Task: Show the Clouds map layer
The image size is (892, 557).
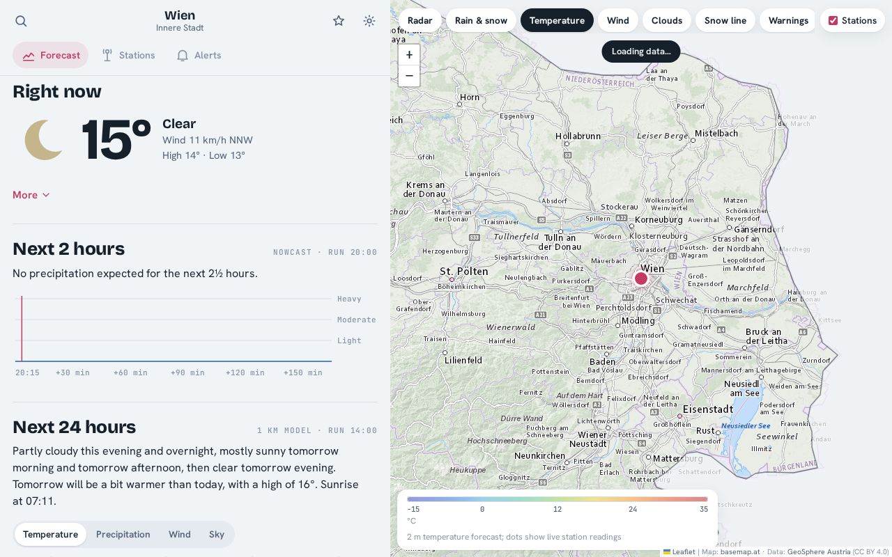Action: click(667, 20)
